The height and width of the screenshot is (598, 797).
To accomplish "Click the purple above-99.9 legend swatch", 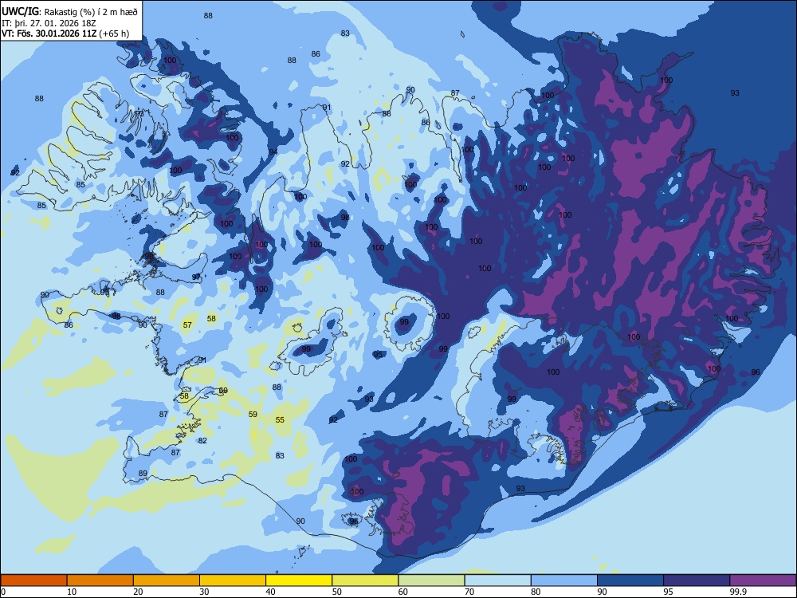I will [763, 580].
